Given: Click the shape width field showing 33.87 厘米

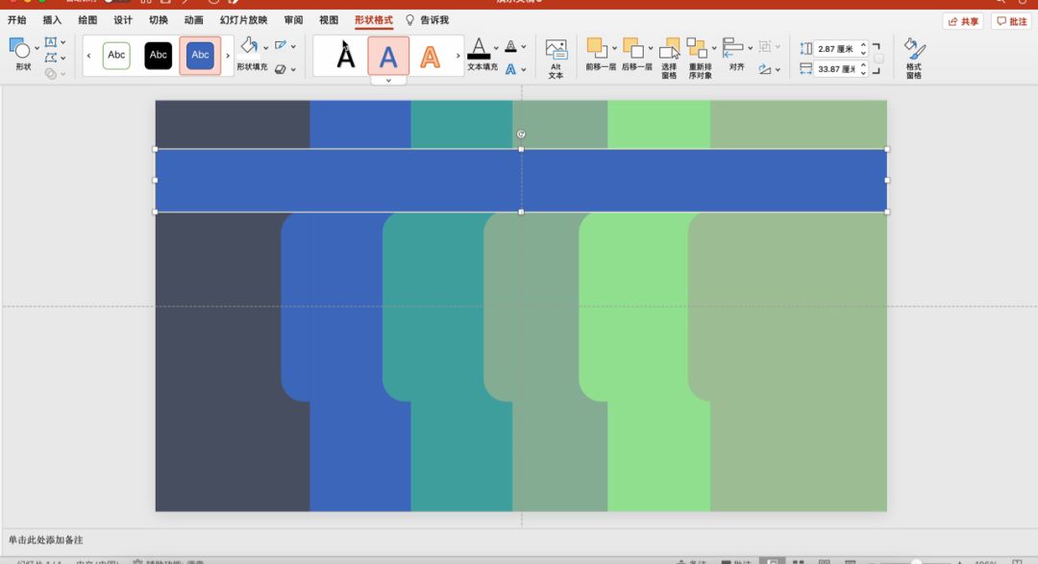Looking at the screenshot, I should click(x=836, y=69).
